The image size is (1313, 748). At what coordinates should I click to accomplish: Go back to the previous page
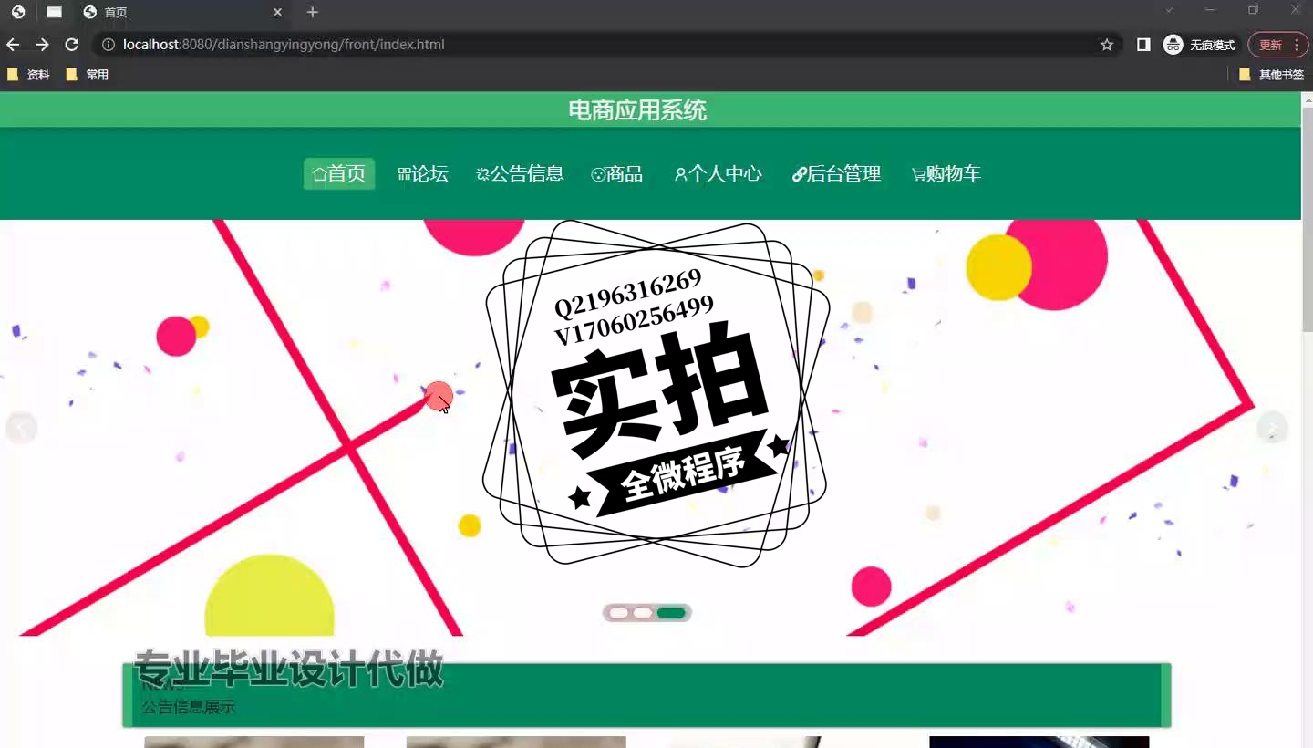(x=13, y=45)
